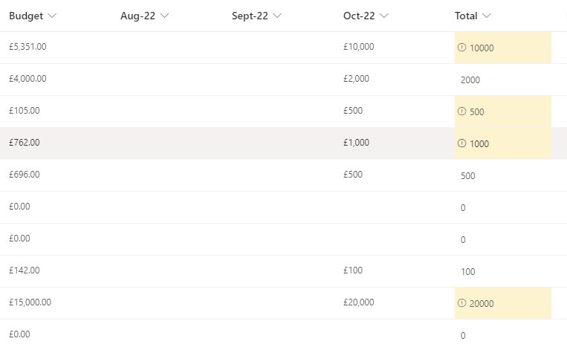Open the Total column sort menu
Image resolution: width=567 pixels, height=350 pixels.
[x=486, y=16]
